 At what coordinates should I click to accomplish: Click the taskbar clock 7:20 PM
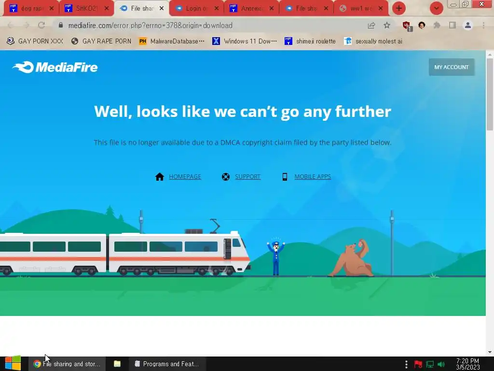[468, 364]
